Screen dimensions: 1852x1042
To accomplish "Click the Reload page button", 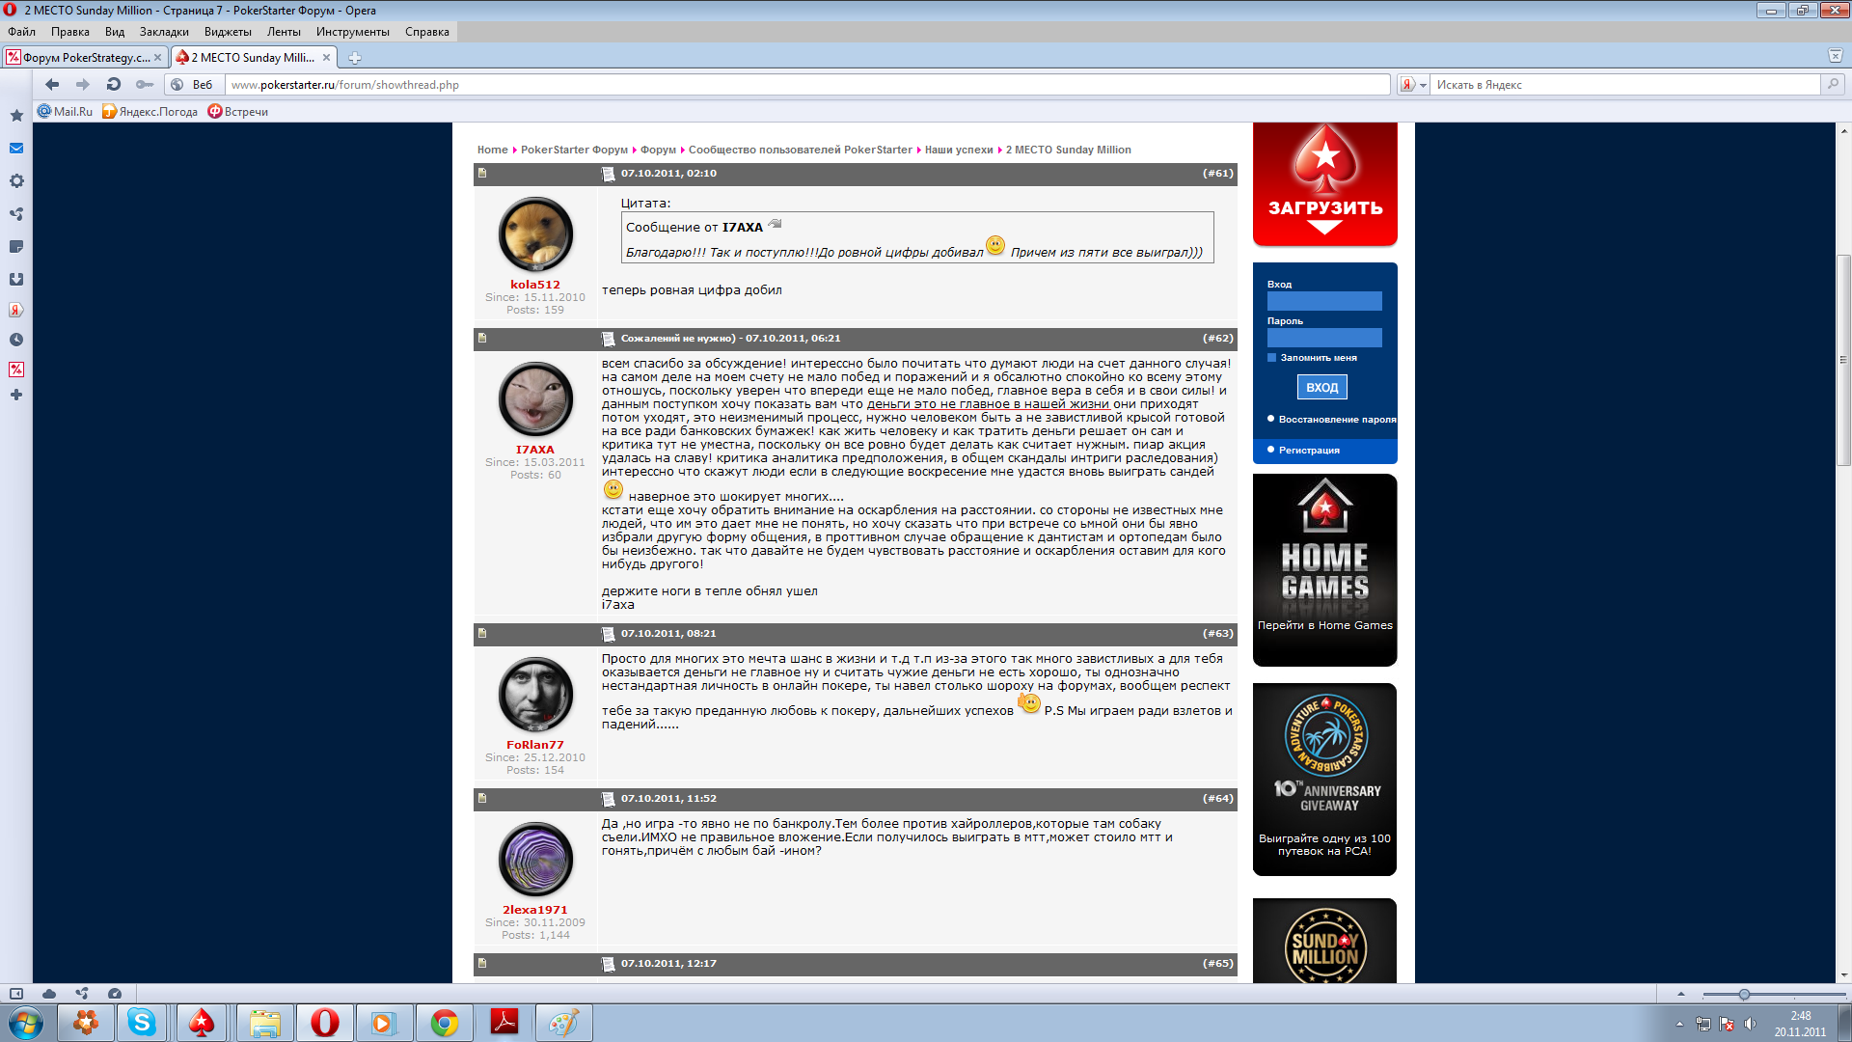I will point(113,85).
